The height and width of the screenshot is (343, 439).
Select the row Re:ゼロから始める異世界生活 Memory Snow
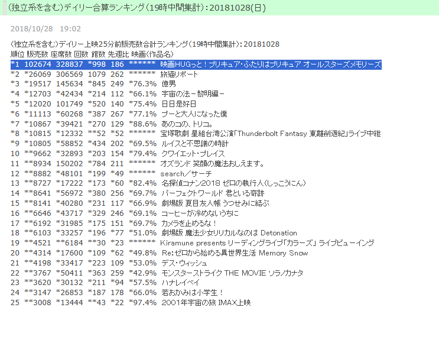point(160,253)
